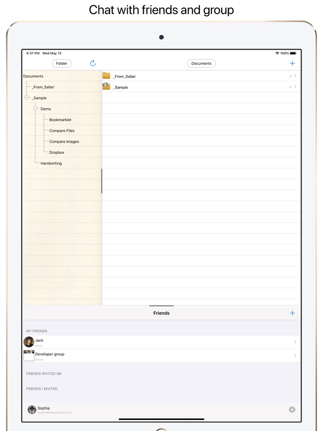323x431 pixels.
Task: Click the _Sample locked folder icon
Action: click(106, 86)
